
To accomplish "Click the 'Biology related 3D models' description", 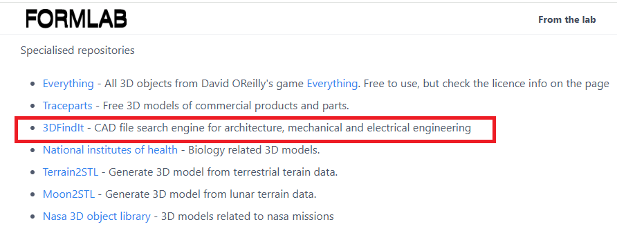I will click(254, 150).
